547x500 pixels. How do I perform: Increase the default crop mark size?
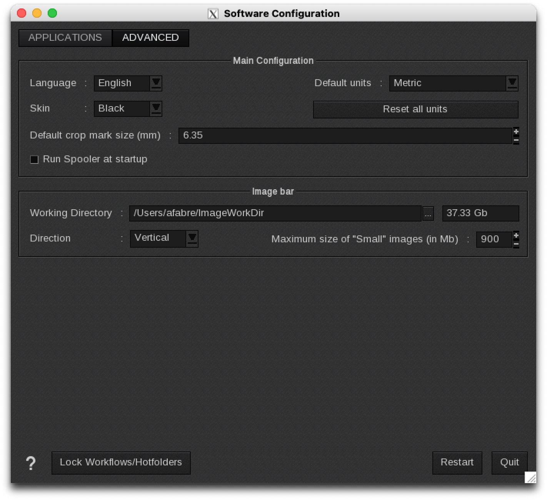(x=516, y=132)
